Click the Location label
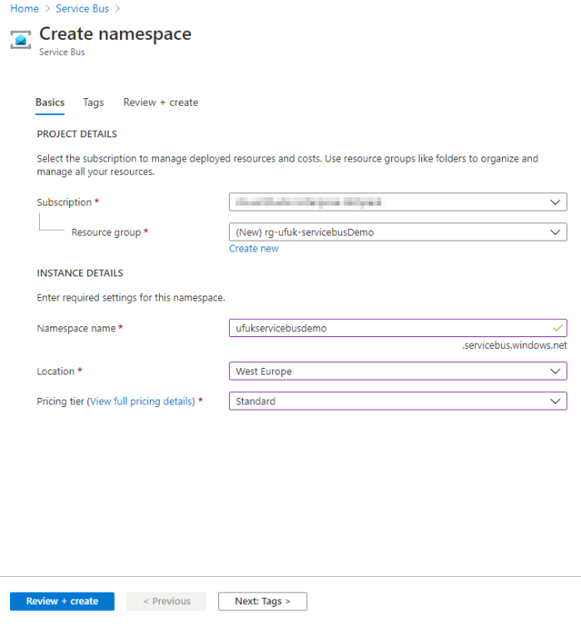Image resolution: width=581 pixels, height=626 pixels. click(x=56, y=371)
